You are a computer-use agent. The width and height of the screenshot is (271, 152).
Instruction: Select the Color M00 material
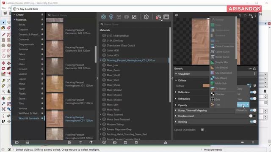[x=113, y=51]
